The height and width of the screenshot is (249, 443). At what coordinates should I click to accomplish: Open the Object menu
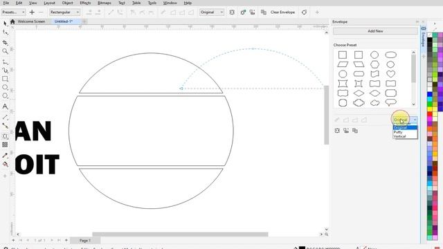tap(67, 3)
